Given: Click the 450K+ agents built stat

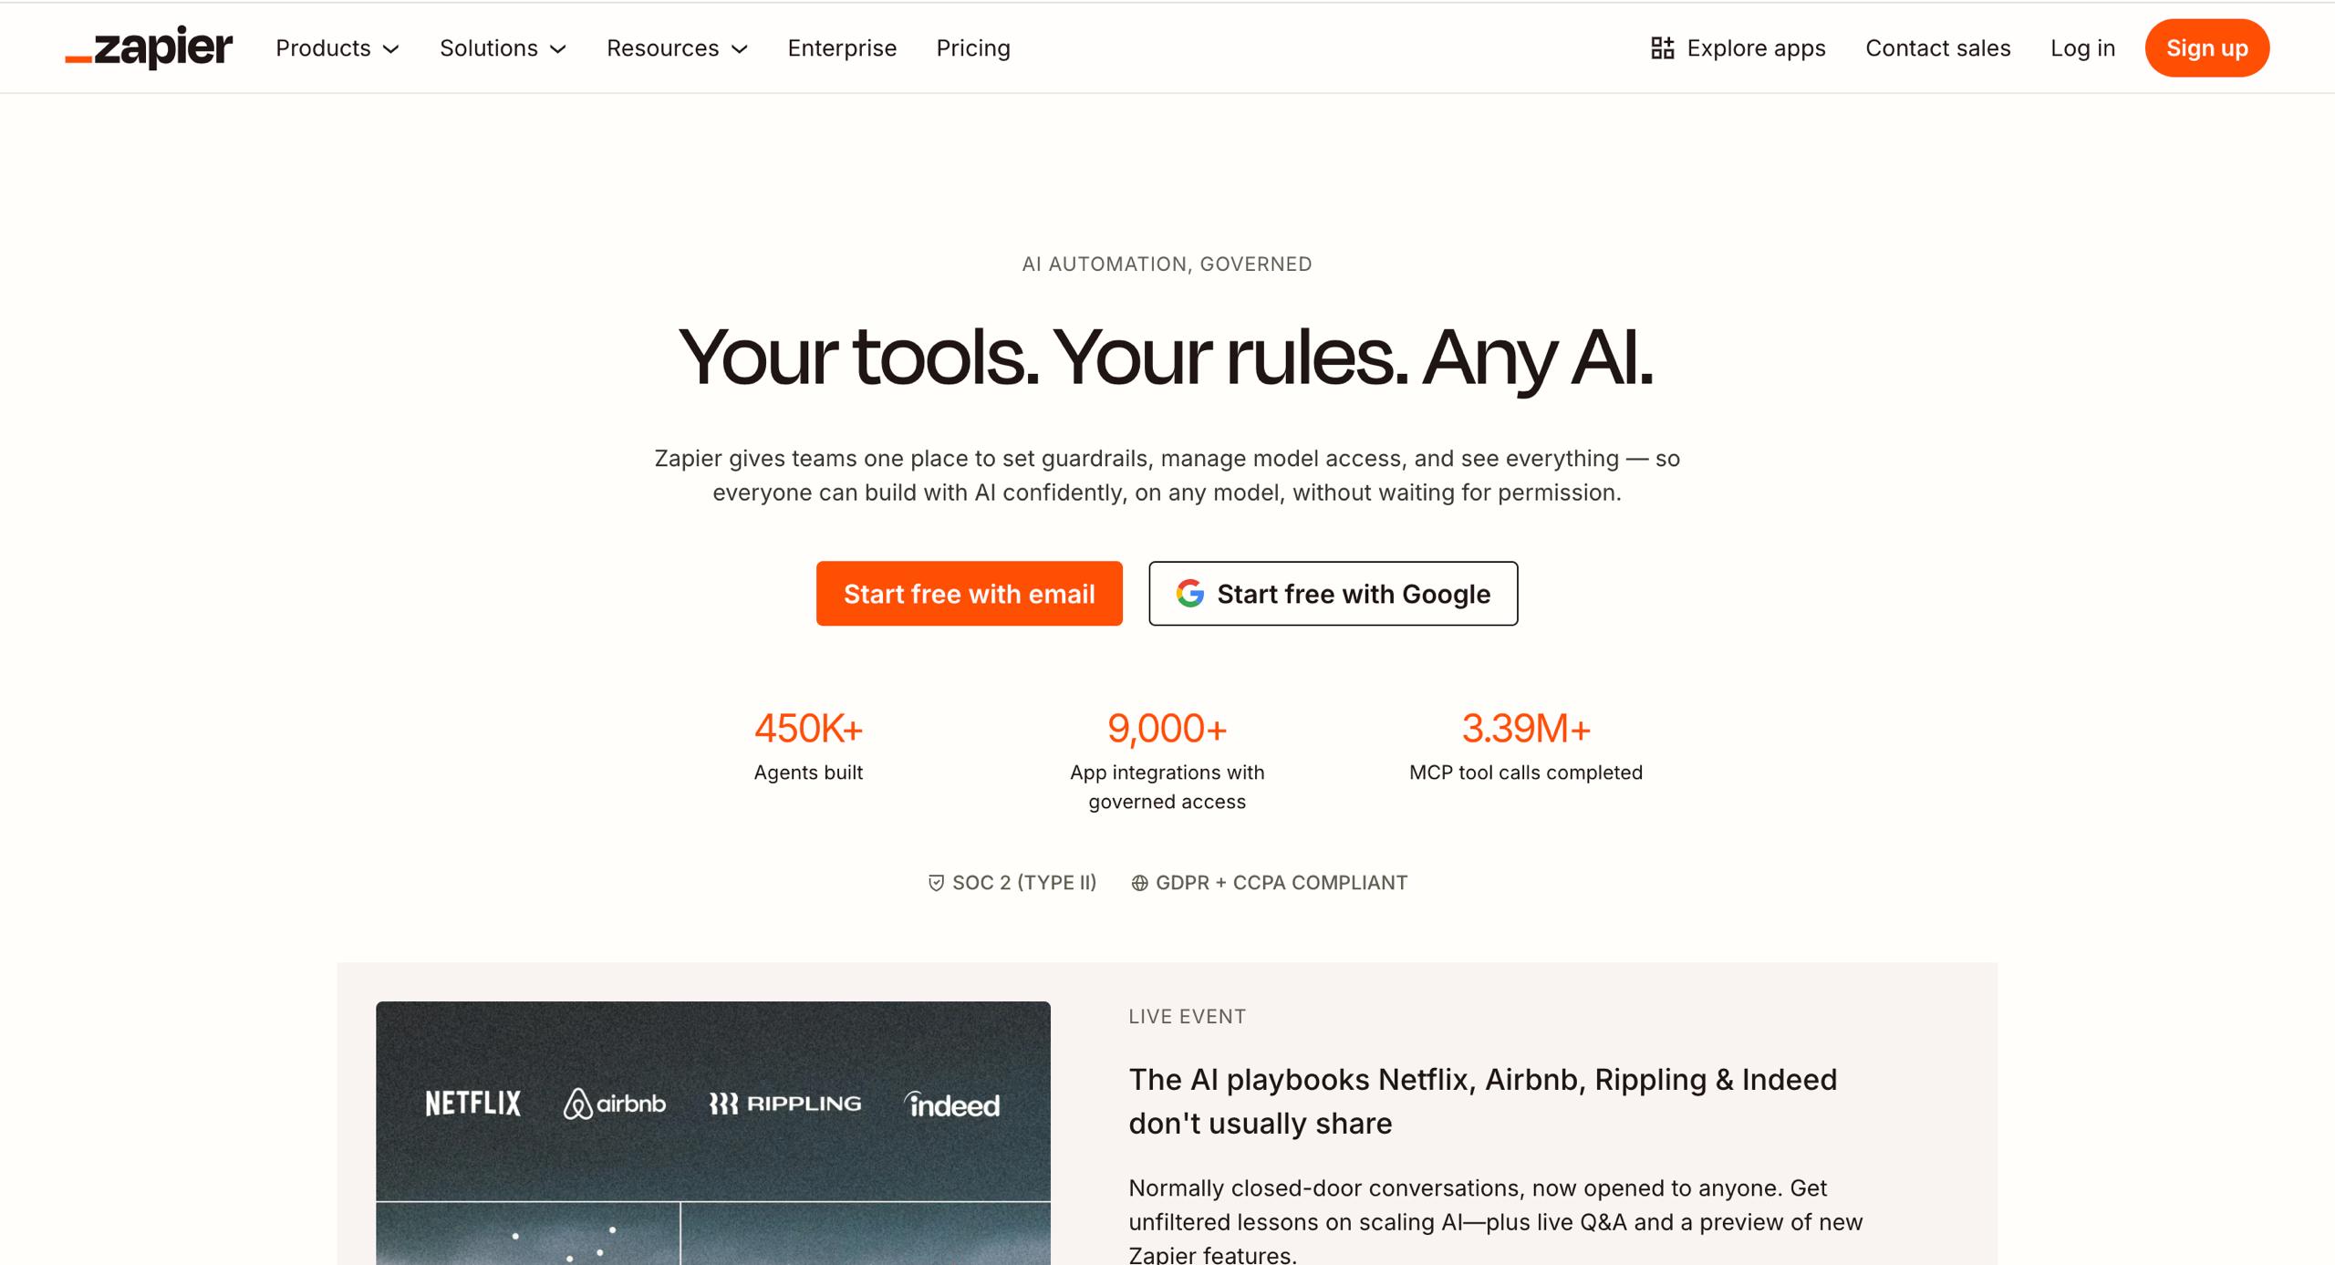Looking at the screenshot, I should pyautogui.click(x=808, y=746).
